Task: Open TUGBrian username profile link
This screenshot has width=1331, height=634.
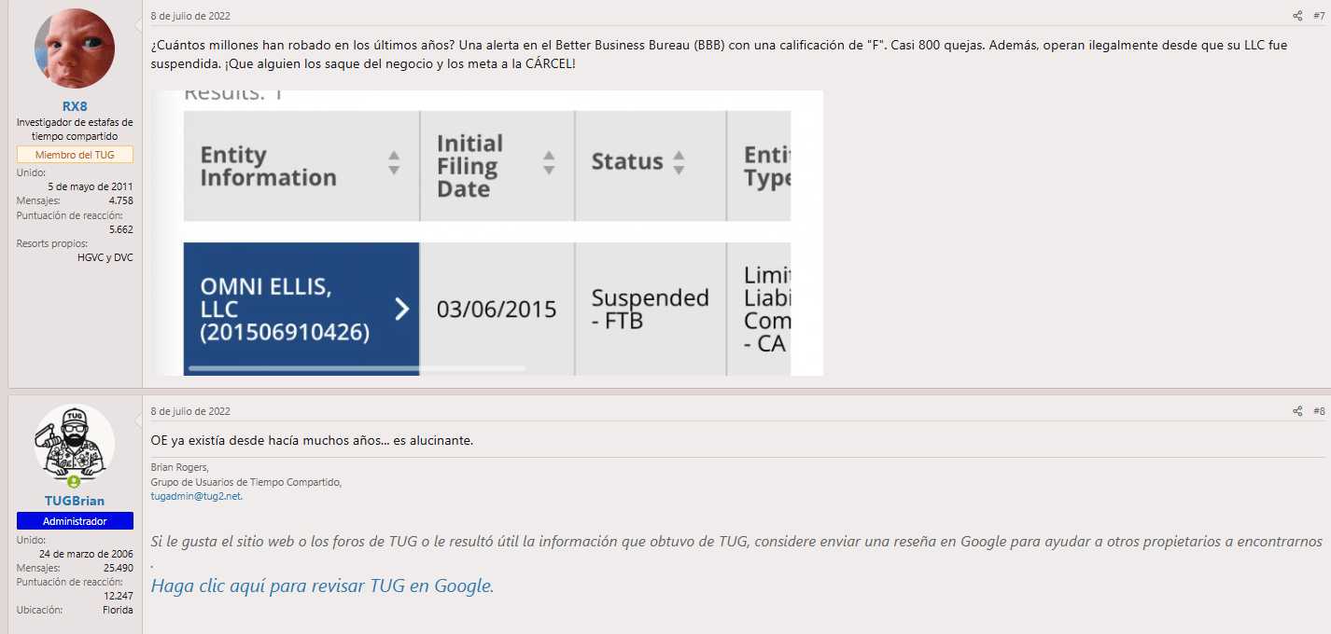Action: coord(75,501)
